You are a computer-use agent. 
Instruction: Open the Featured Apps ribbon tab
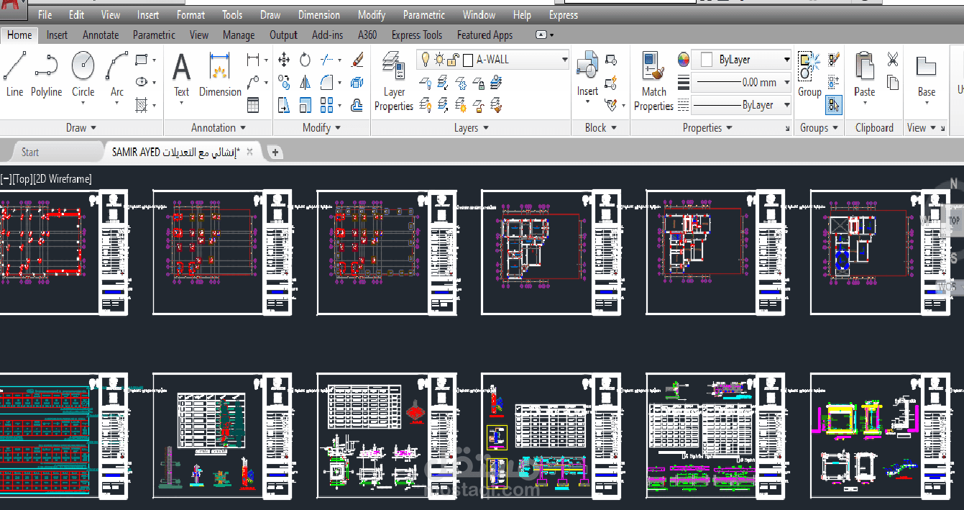tap(485, 35)
